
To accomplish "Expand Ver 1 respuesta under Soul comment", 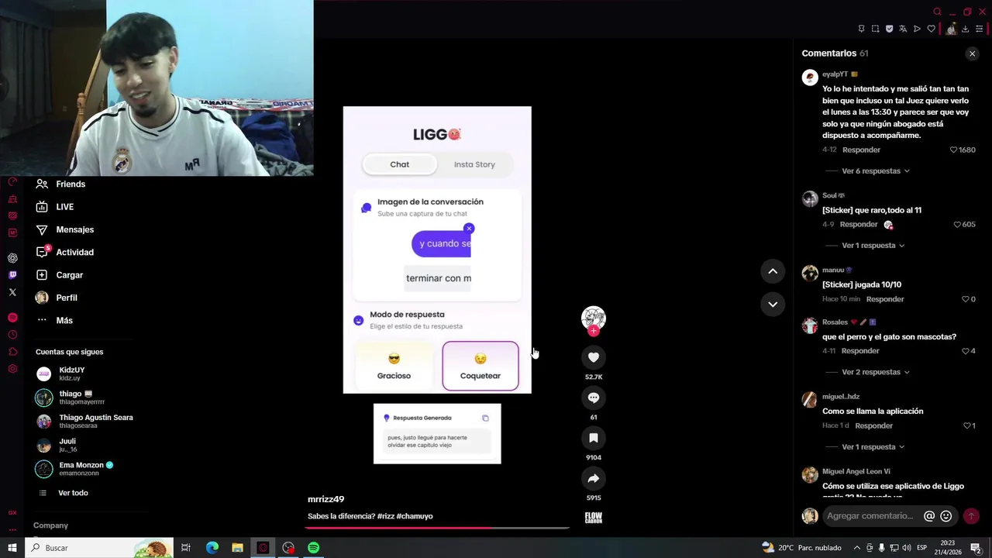I will 873,245.
